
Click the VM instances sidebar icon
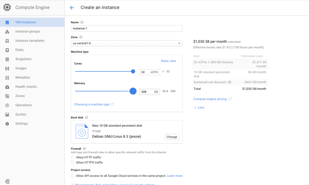click(7, 22)
